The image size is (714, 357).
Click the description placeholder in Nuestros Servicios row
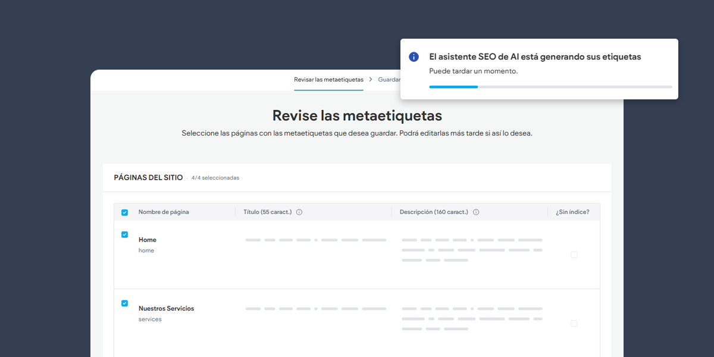tap(472, 319)
